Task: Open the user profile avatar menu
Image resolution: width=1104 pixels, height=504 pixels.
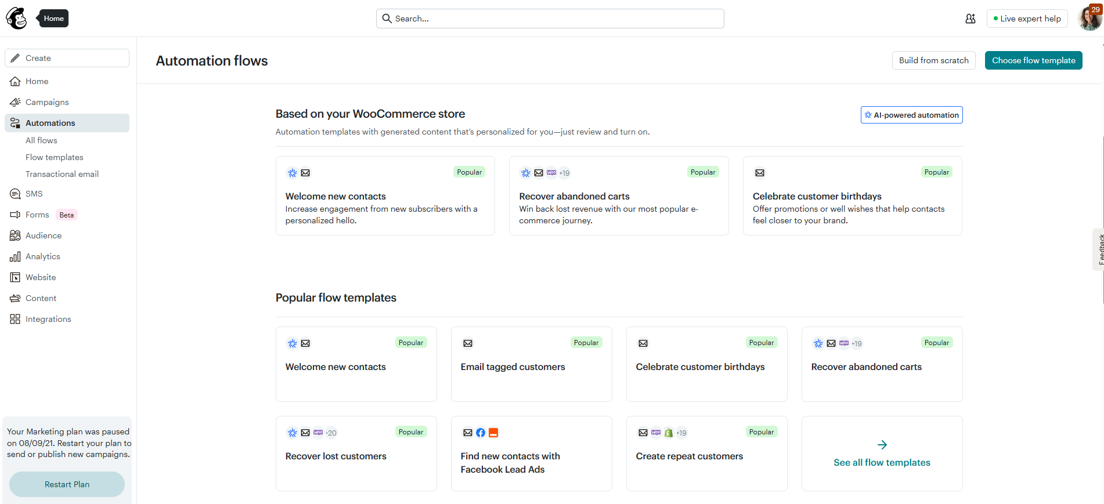Action: 1089,19
